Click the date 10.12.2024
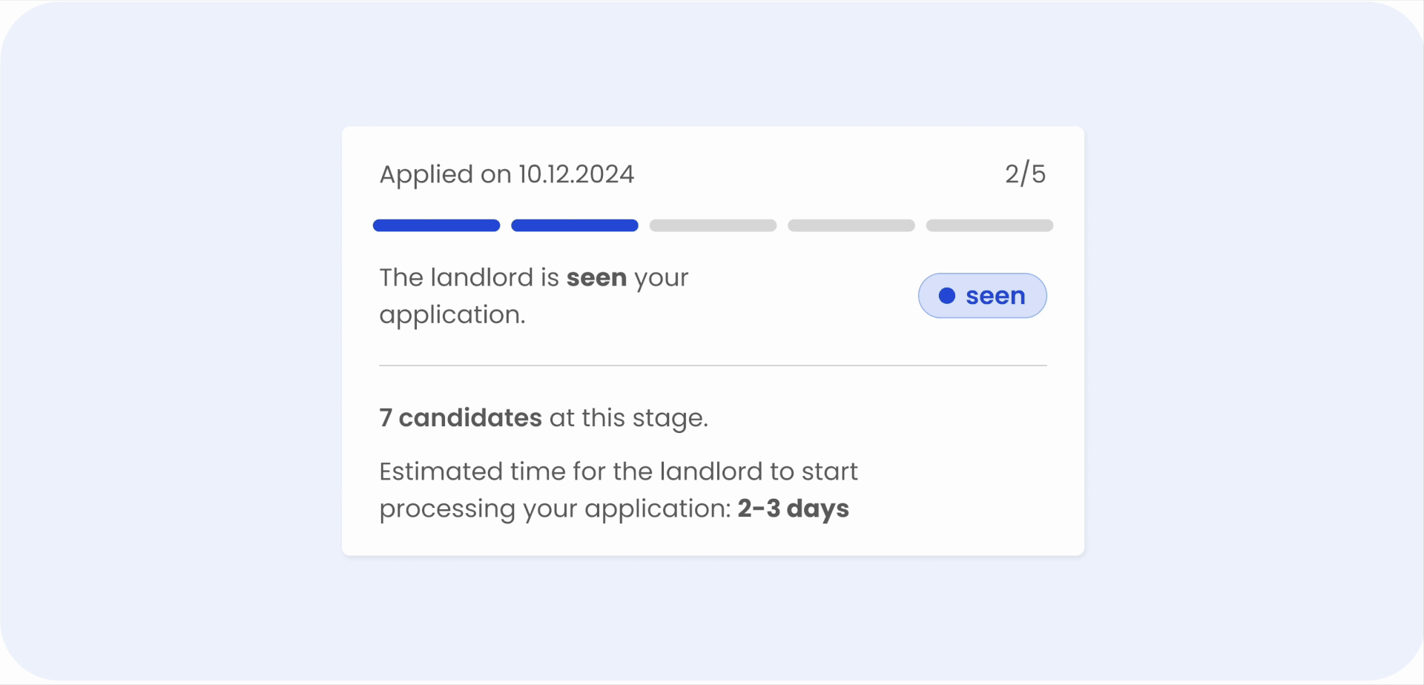This screenshot has height=685, width=1424. click(x=576, y=174)
